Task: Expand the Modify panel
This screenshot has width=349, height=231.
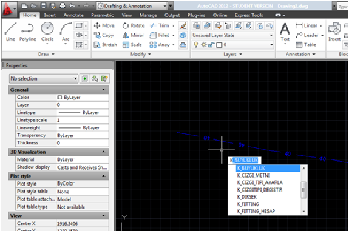Action: (140, 54)
